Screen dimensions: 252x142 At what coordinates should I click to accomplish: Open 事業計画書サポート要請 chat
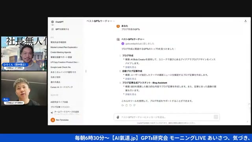pyautogui.click(x=61, y=57)
